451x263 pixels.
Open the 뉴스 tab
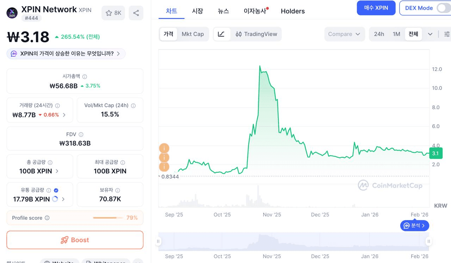223,11
